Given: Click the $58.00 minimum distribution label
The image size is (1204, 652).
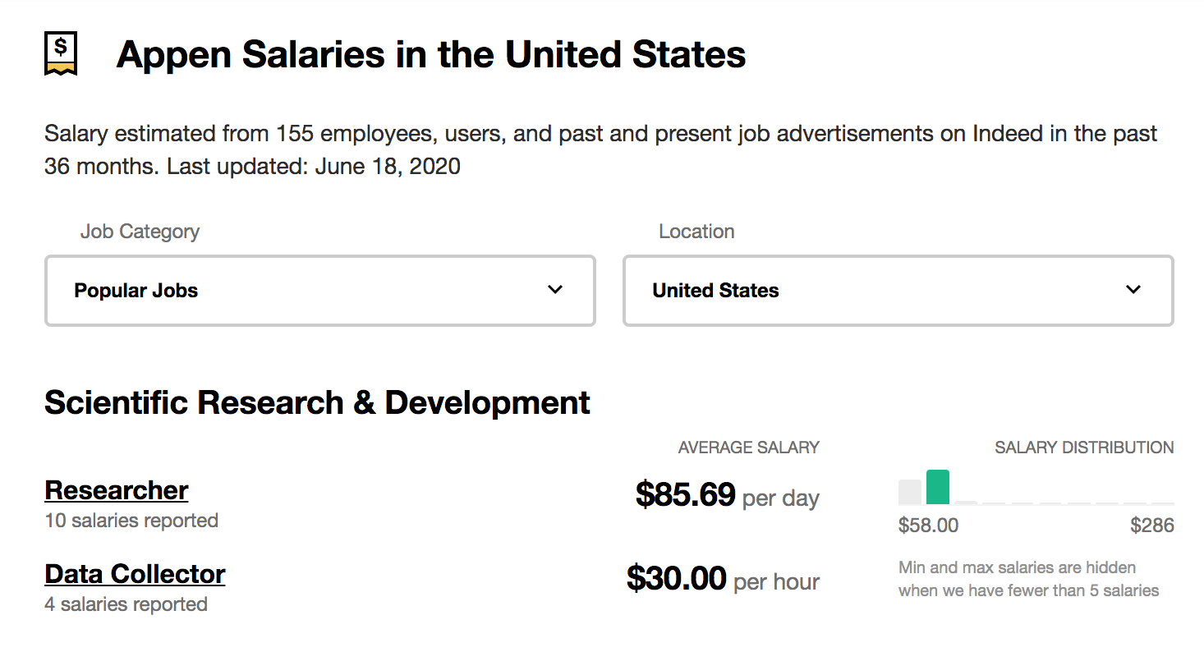Looking at the screenshot, I should [929, 526].
